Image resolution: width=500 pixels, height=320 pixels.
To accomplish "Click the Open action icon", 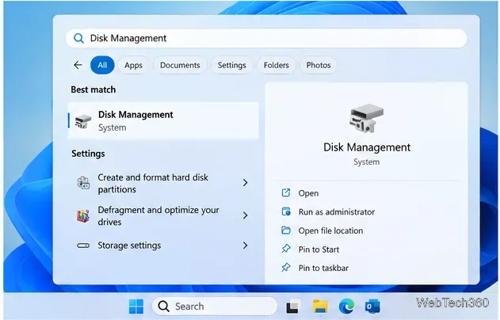I will point(286,192).
